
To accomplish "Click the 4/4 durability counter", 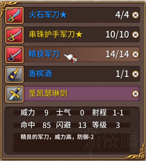I will 122,15.
